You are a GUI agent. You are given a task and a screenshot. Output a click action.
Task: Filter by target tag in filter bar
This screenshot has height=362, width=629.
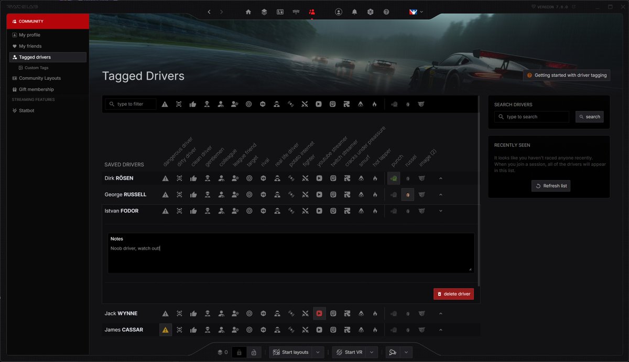pos(249,104)
